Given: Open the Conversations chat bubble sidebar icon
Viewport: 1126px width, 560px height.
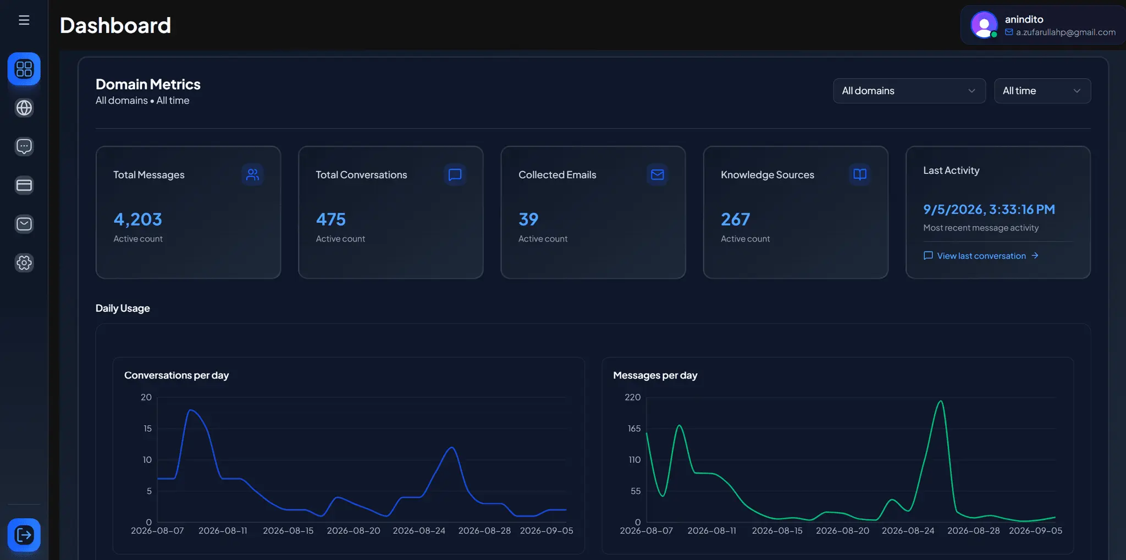Looking at the screenshot, I should [24, 146].
